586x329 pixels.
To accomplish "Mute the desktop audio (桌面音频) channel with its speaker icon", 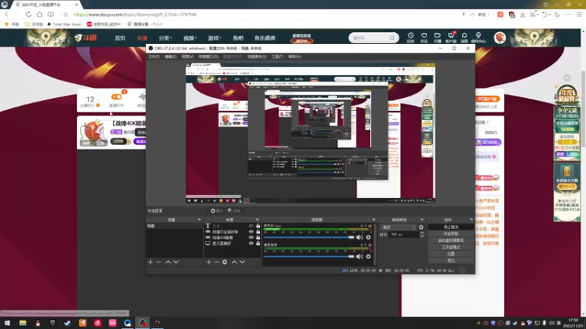I will tap(360, 257).
